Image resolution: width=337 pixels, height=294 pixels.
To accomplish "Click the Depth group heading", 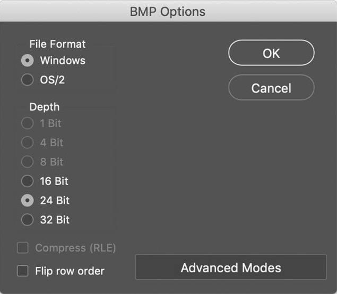I will [x=44, y=107].
